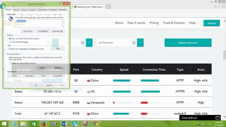Click the home page address text field

(40, 24)
